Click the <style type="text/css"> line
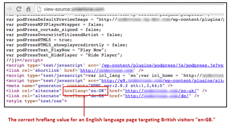The image size is (230, 124). click(x=36, y=101)
